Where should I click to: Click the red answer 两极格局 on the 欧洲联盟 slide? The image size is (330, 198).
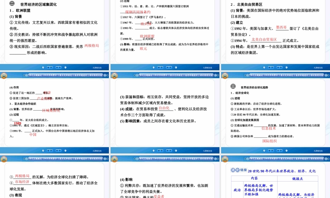click(x=91, y=46)
